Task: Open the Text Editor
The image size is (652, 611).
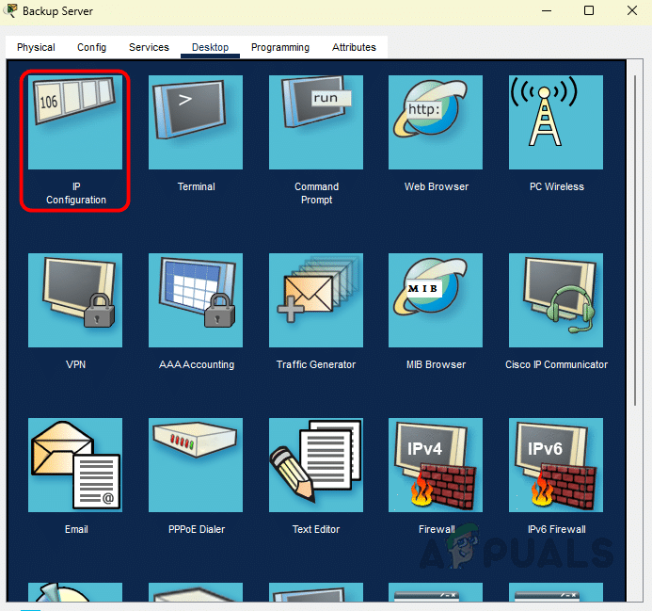Action: pos(316,465)
